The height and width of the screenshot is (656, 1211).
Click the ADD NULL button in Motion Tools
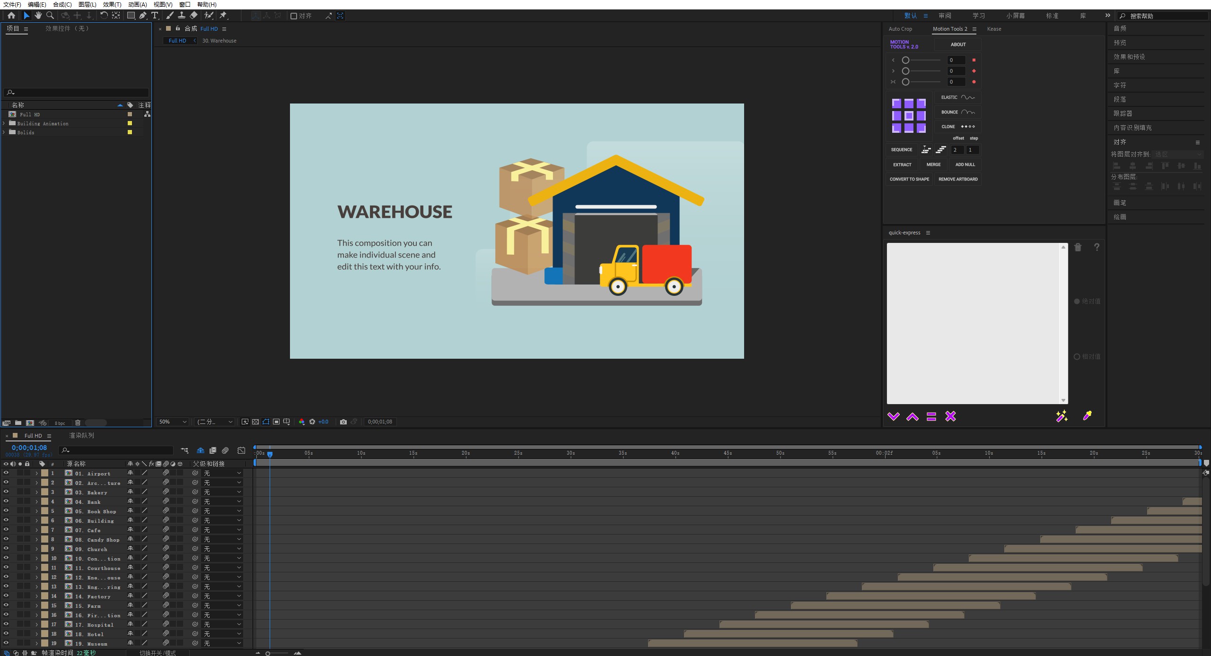coord(965,164)
